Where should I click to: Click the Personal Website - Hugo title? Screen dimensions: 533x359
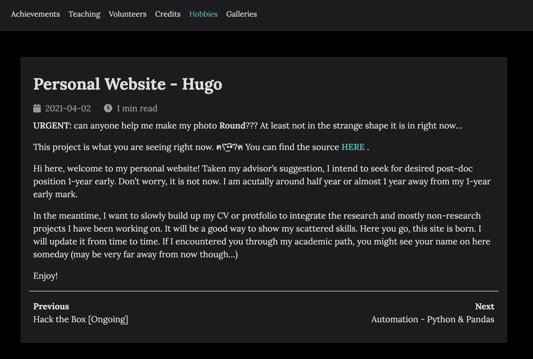click(x=128, y=85)
